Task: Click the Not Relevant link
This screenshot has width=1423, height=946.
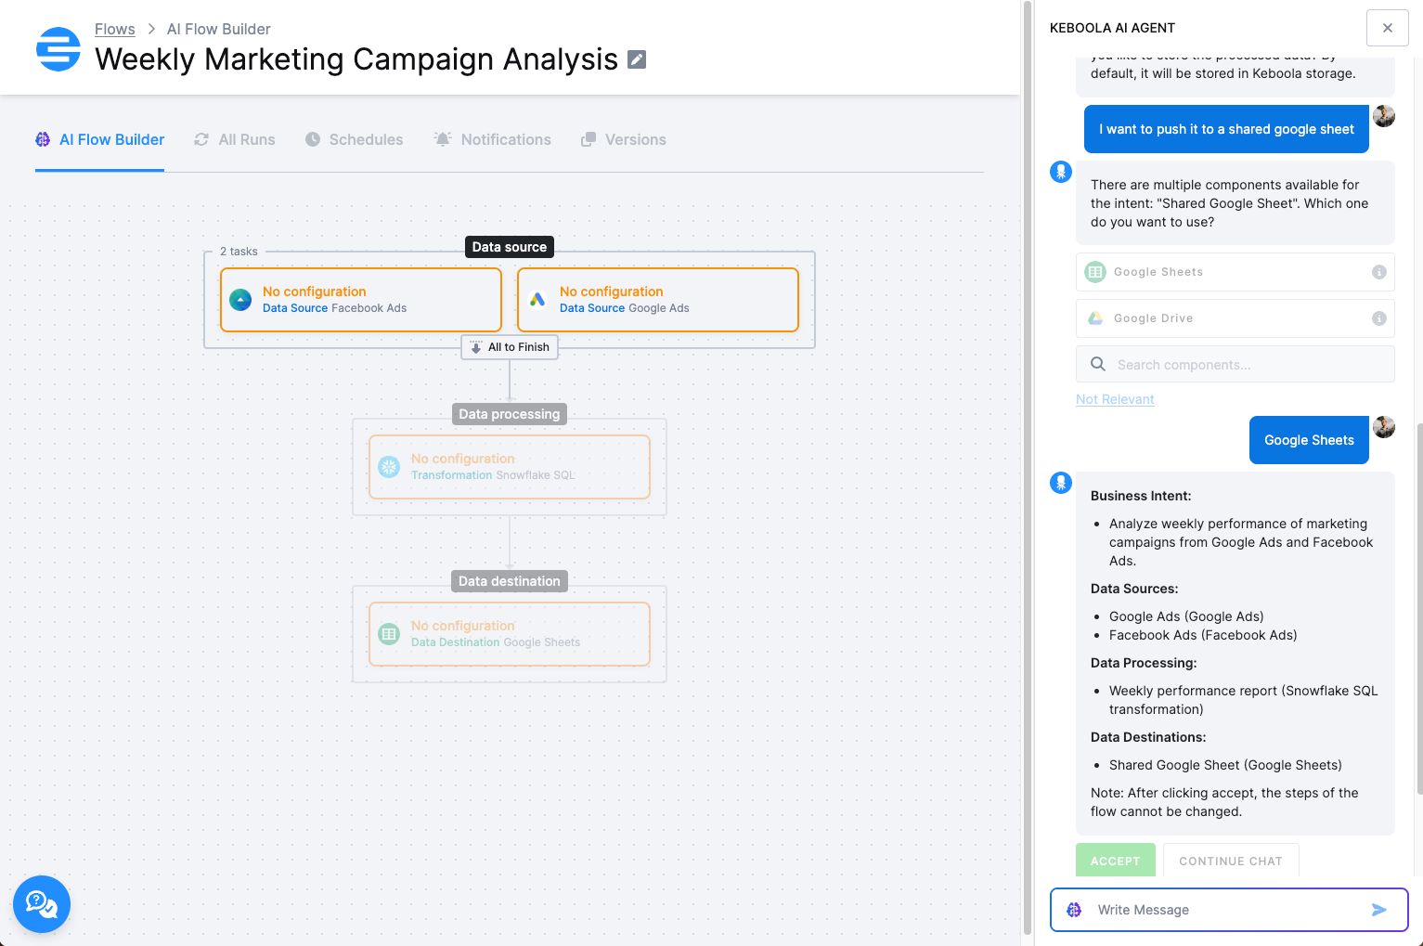Action: (x=1115, y=399)
